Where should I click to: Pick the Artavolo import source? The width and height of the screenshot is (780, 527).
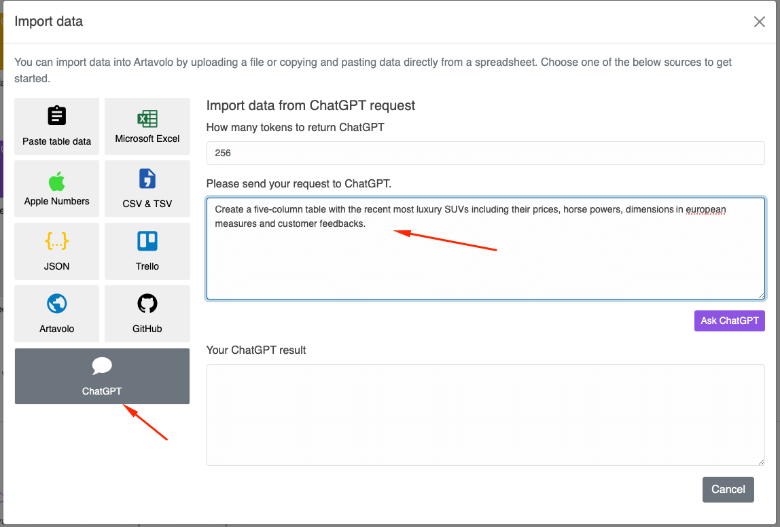(56, 314)
